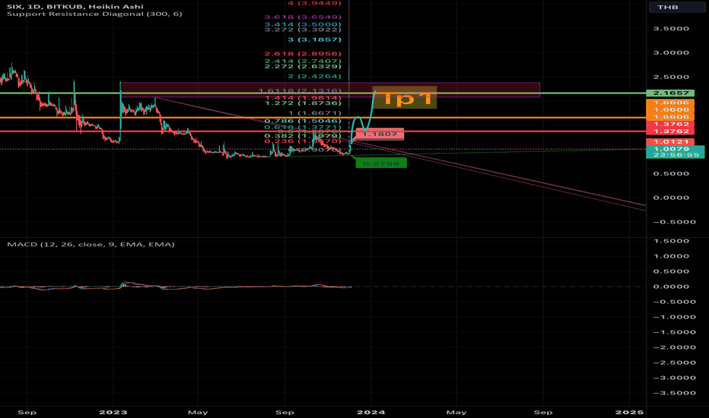Select the green 0.8788 price callout
This screenshot has width=709, height=418.
click(381, 163)
